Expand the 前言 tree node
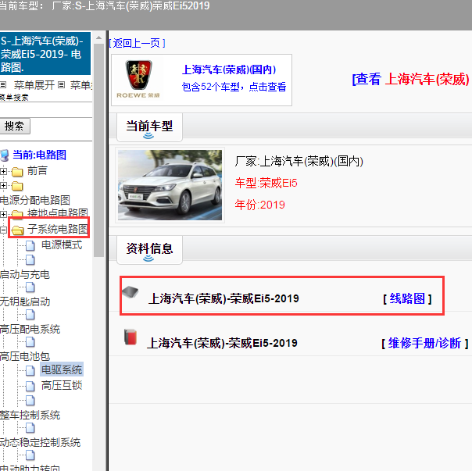 pyautogui.click(x=3, y=172)
